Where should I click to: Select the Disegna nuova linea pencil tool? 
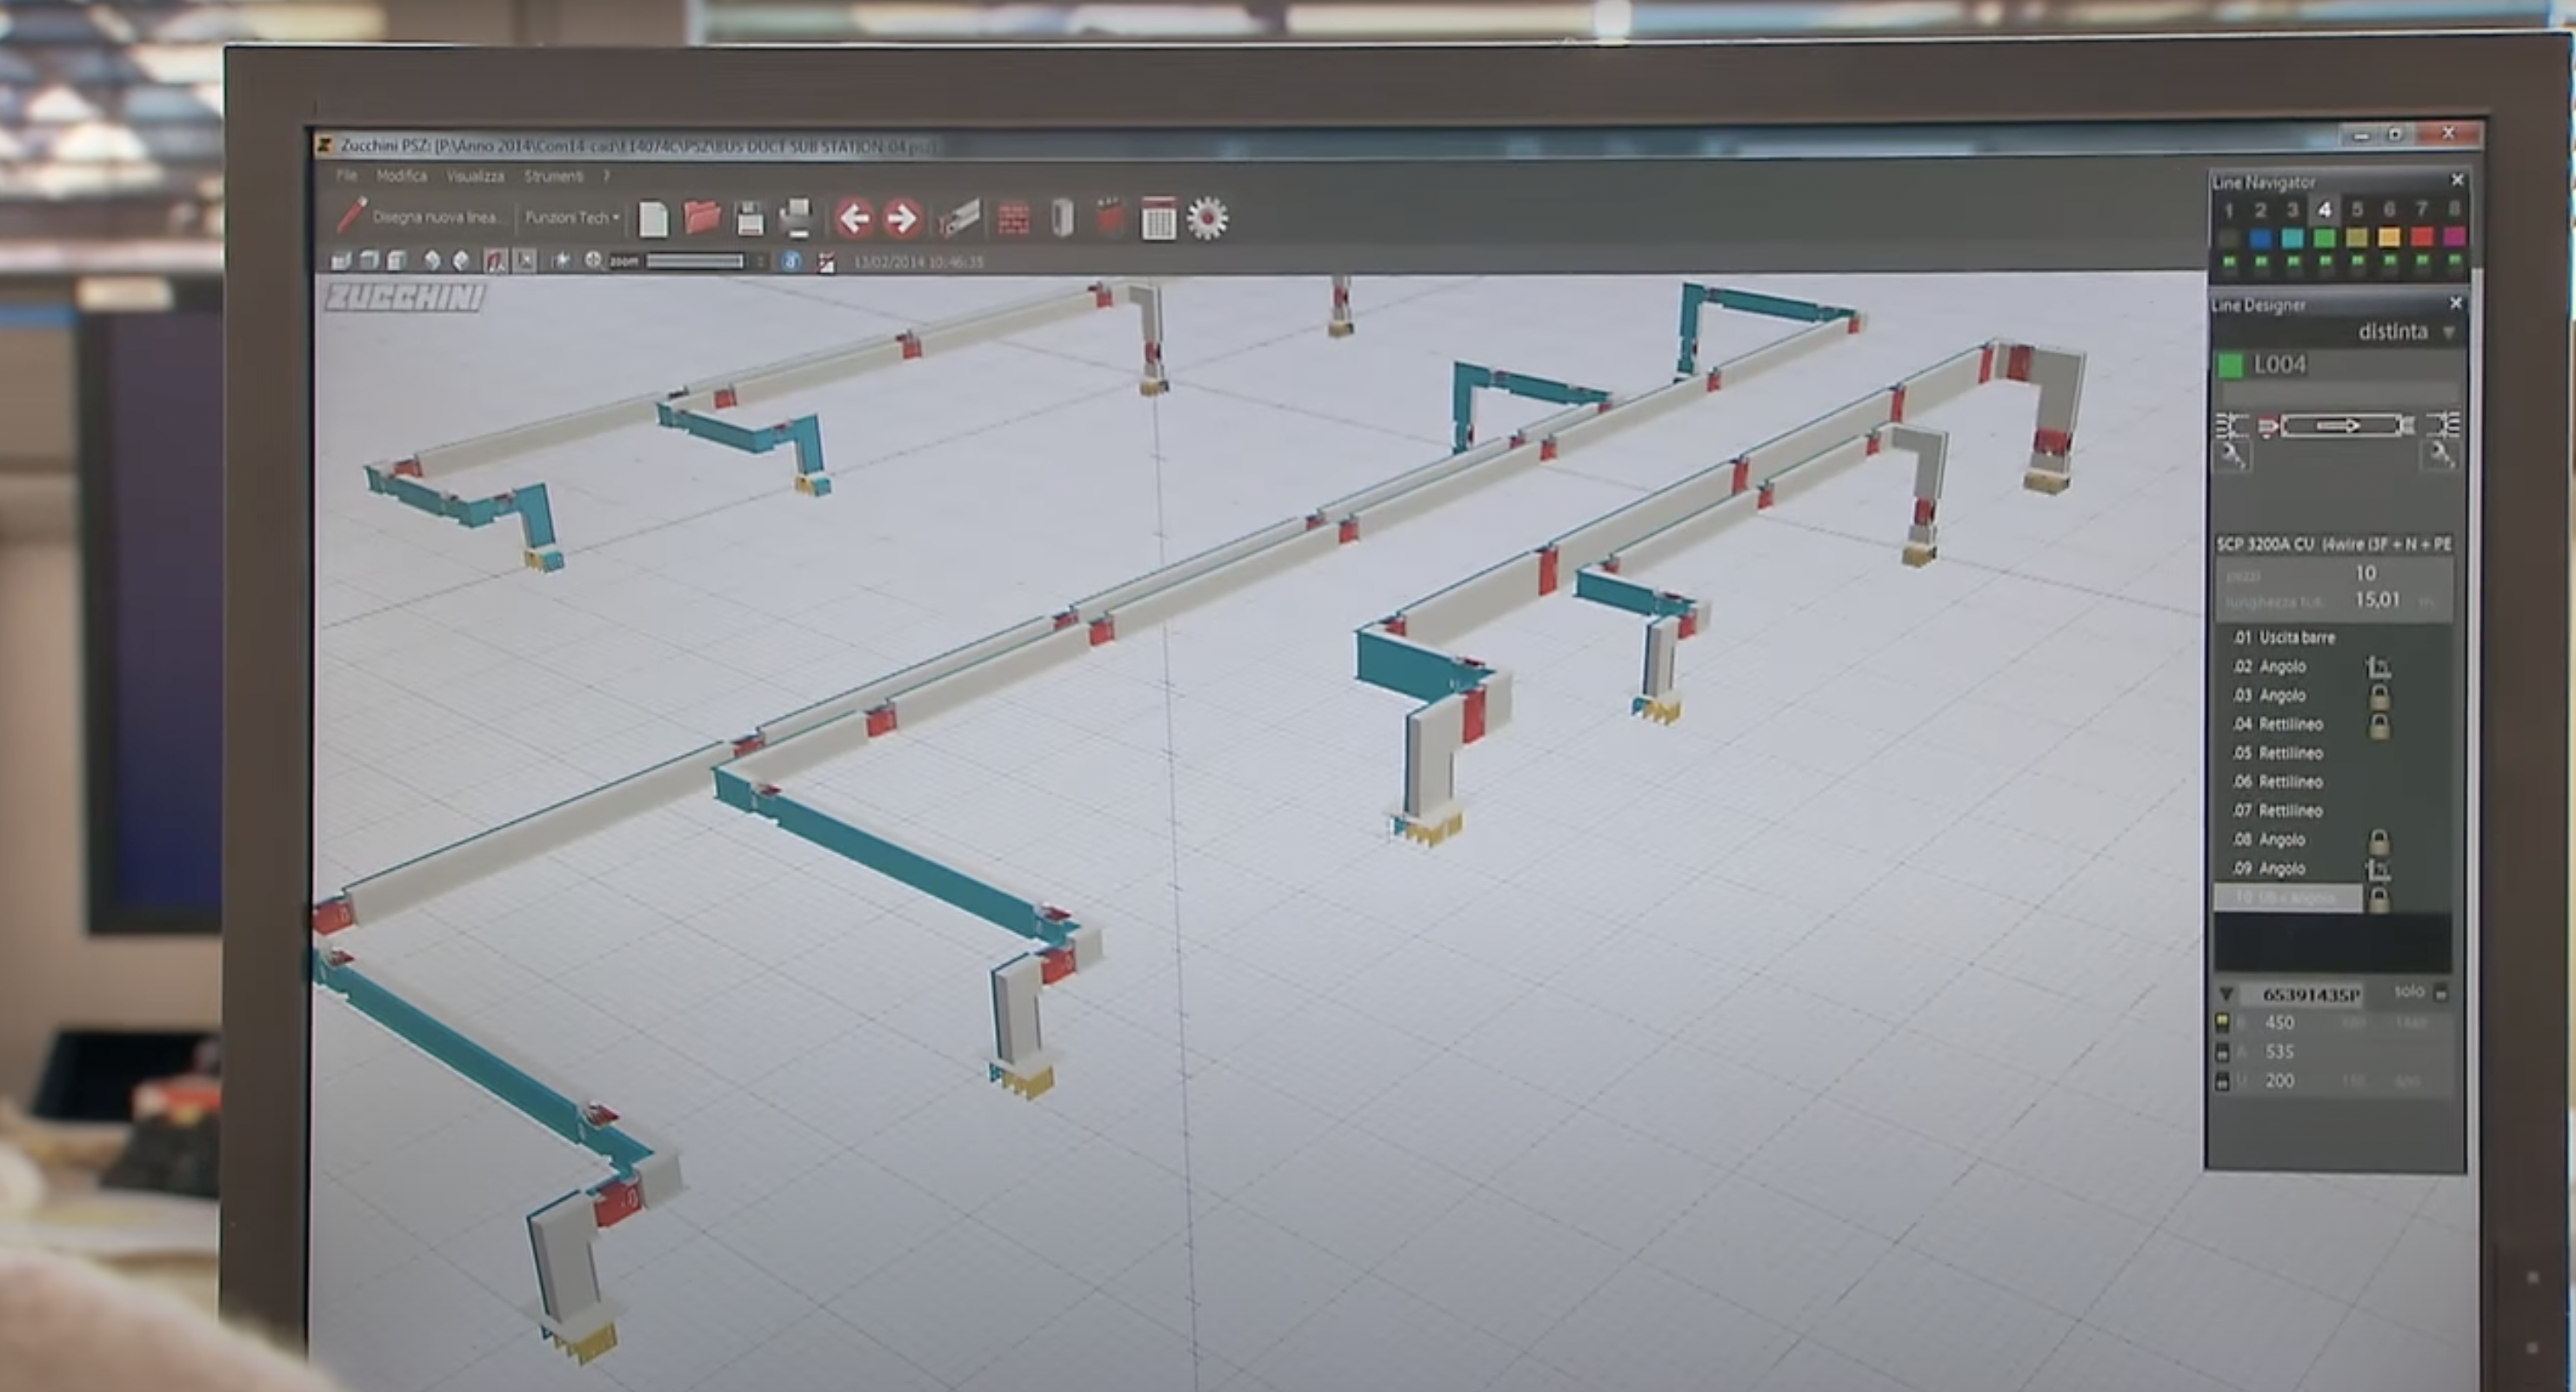point(352,216)
